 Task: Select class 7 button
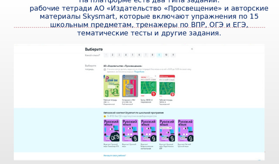point(146,55)
